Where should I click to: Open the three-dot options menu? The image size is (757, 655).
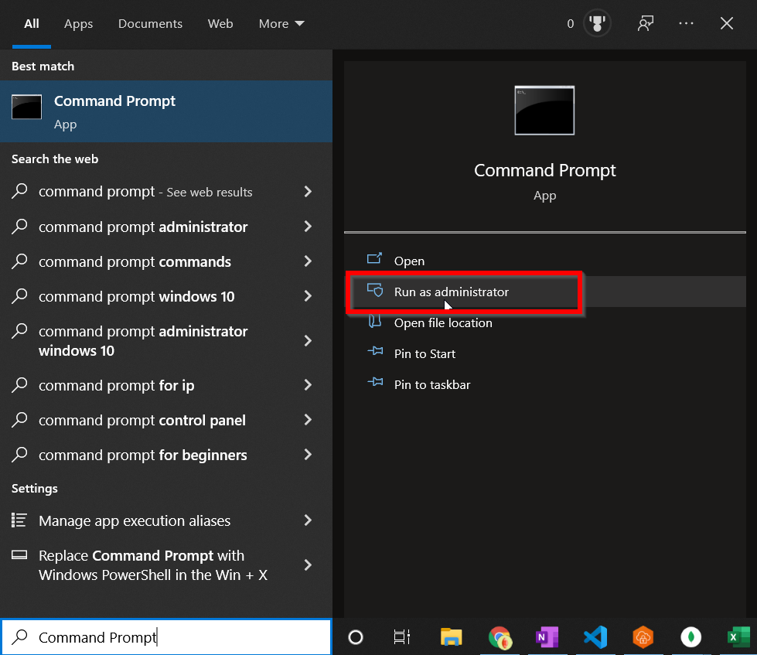point(686,23)
